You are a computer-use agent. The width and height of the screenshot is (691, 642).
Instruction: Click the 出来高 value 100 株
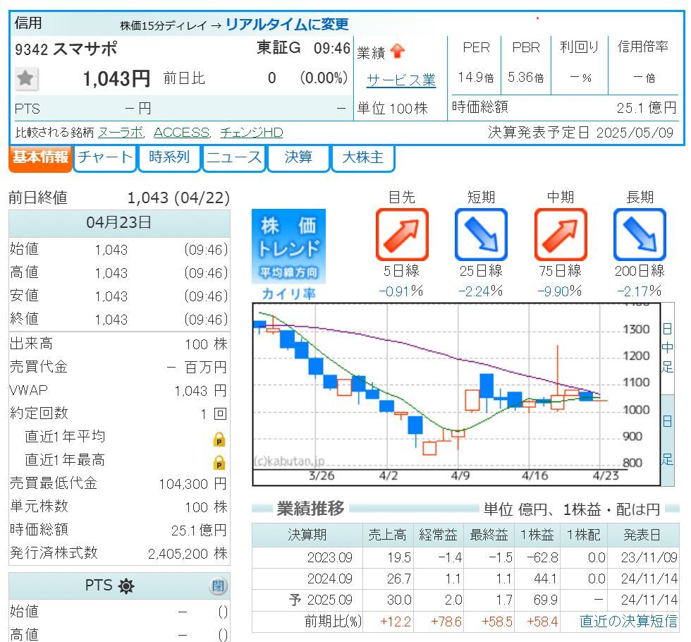click(x=206, y=344)
